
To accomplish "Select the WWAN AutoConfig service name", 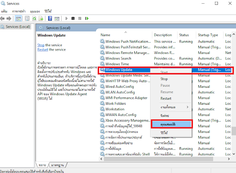I will 121,115.
